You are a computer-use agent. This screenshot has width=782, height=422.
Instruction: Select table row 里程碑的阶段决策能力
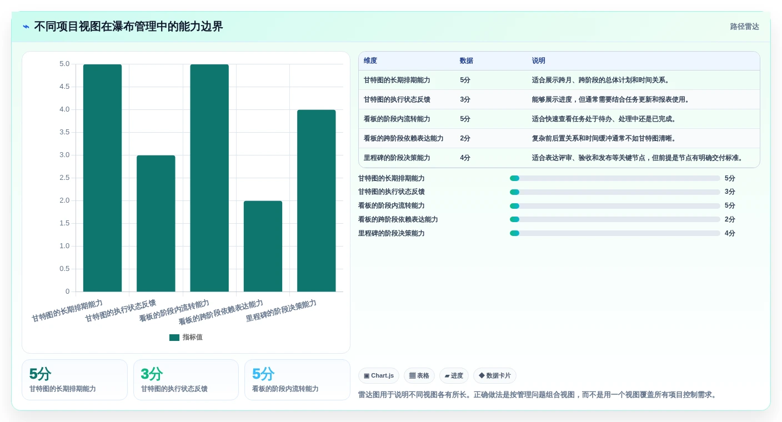click(559, 158)
